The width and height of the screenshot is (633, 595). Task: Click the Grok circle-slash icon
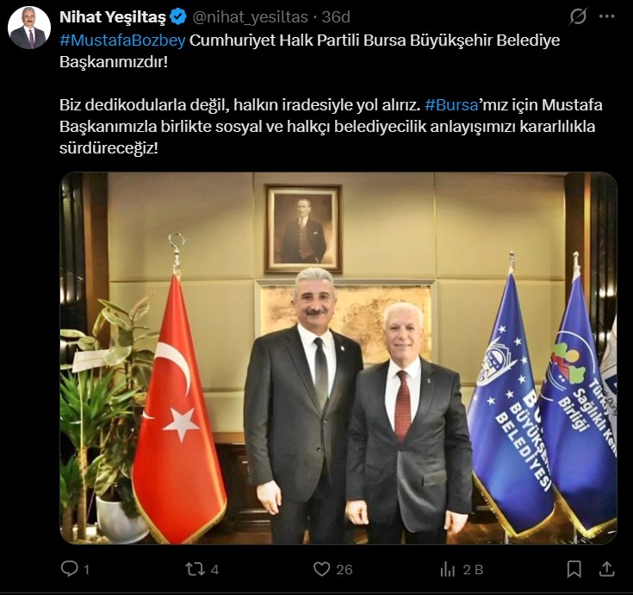[x=578, y=16]
